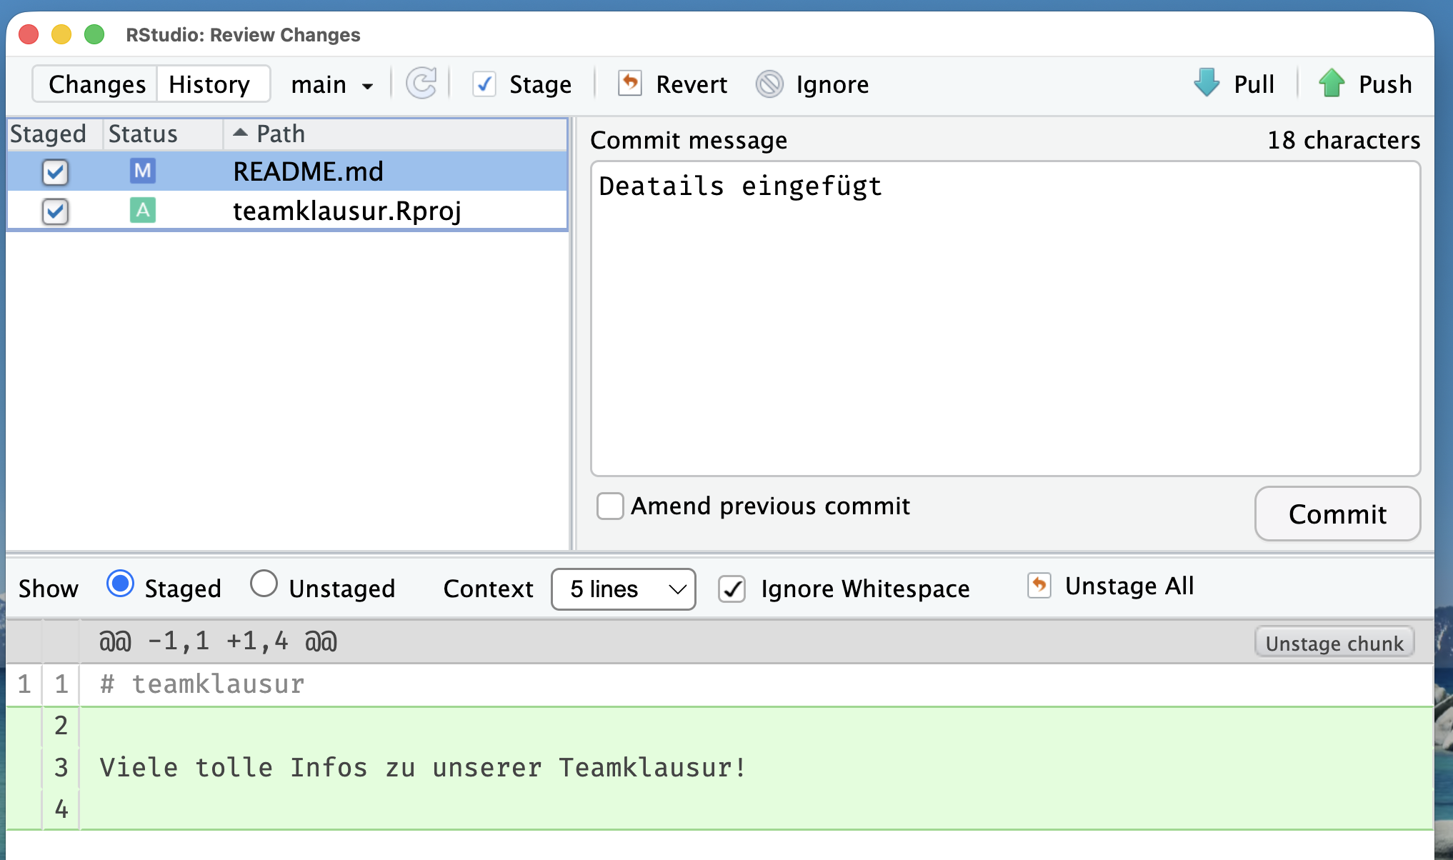This screenshot has width=1453, height=860.
Task: Expand the 5 lines Context dropdown
Action: 623,589
